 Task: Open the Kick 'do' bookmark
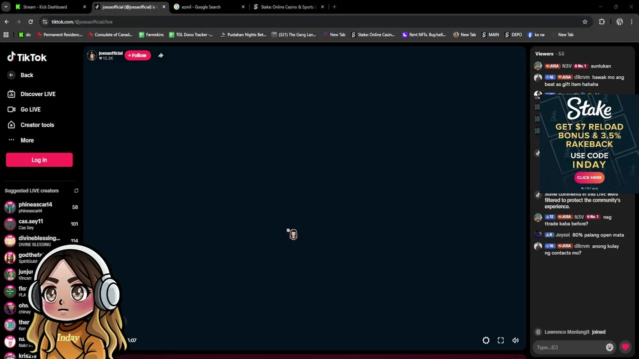(24, 35)
